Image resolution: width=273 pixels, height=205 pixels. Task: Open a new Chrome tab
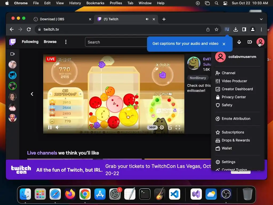tap(164, 19)
